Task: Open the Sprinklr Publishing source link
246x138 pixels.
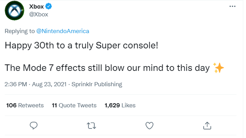Action: tap(97, 84)
